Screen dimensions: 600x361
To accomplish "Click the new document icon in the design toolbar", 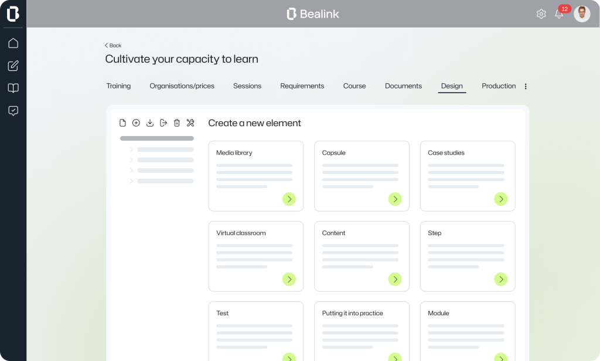I will [122, 123].
